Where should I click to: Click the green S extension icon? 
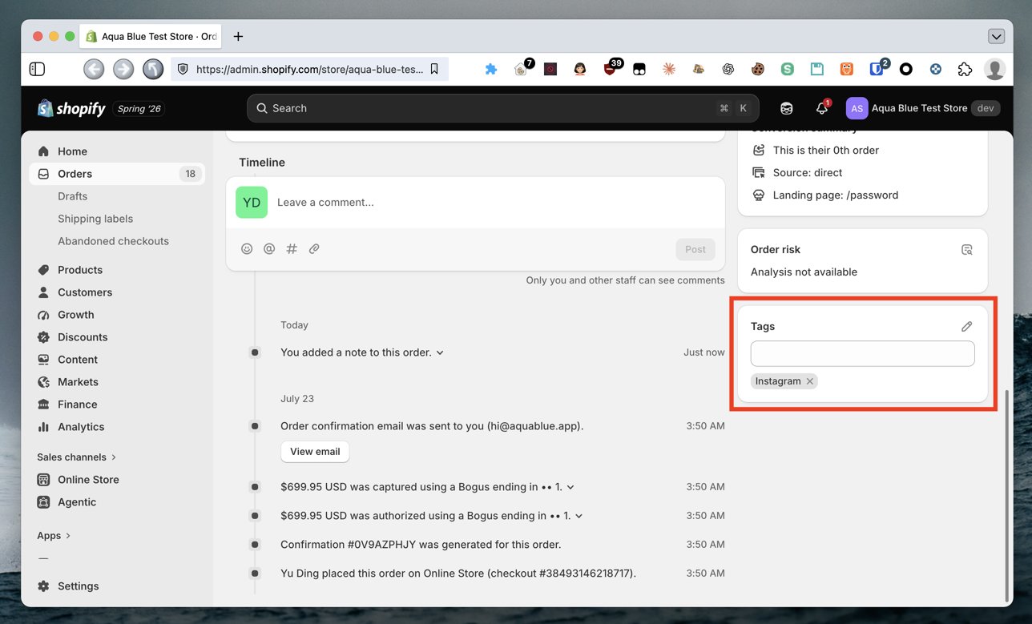tap(788, 70)
